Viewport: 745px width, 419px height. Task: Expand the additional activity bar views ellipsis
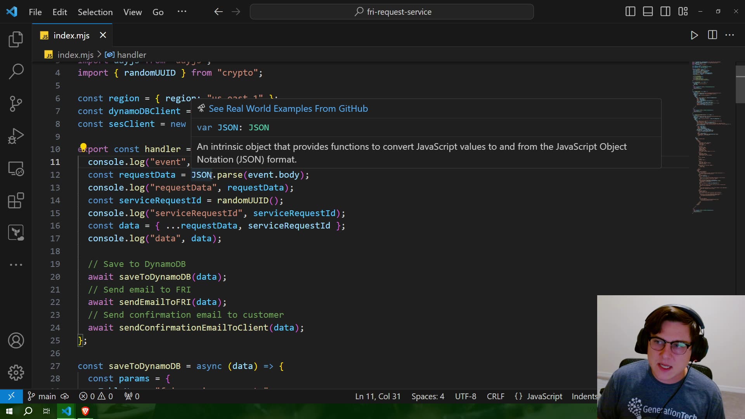coord(16,265)
